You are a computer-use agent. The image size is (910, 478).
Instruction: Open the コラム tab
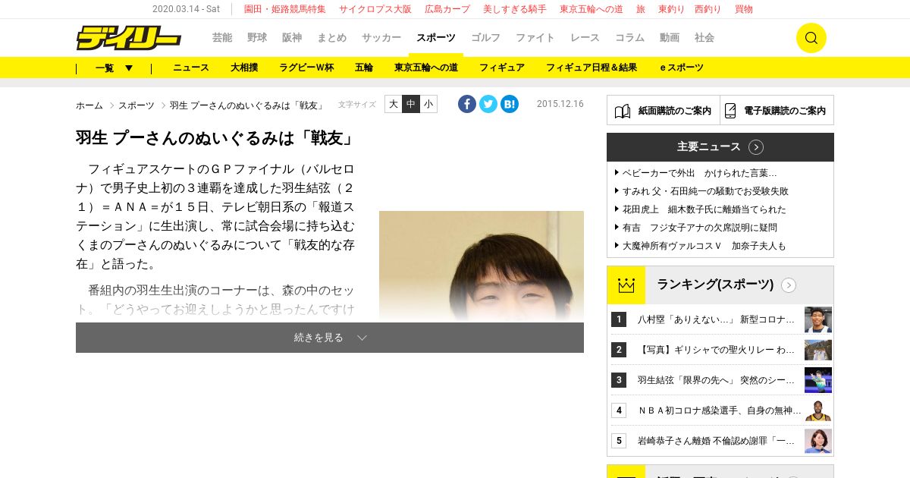click(630, 38)
